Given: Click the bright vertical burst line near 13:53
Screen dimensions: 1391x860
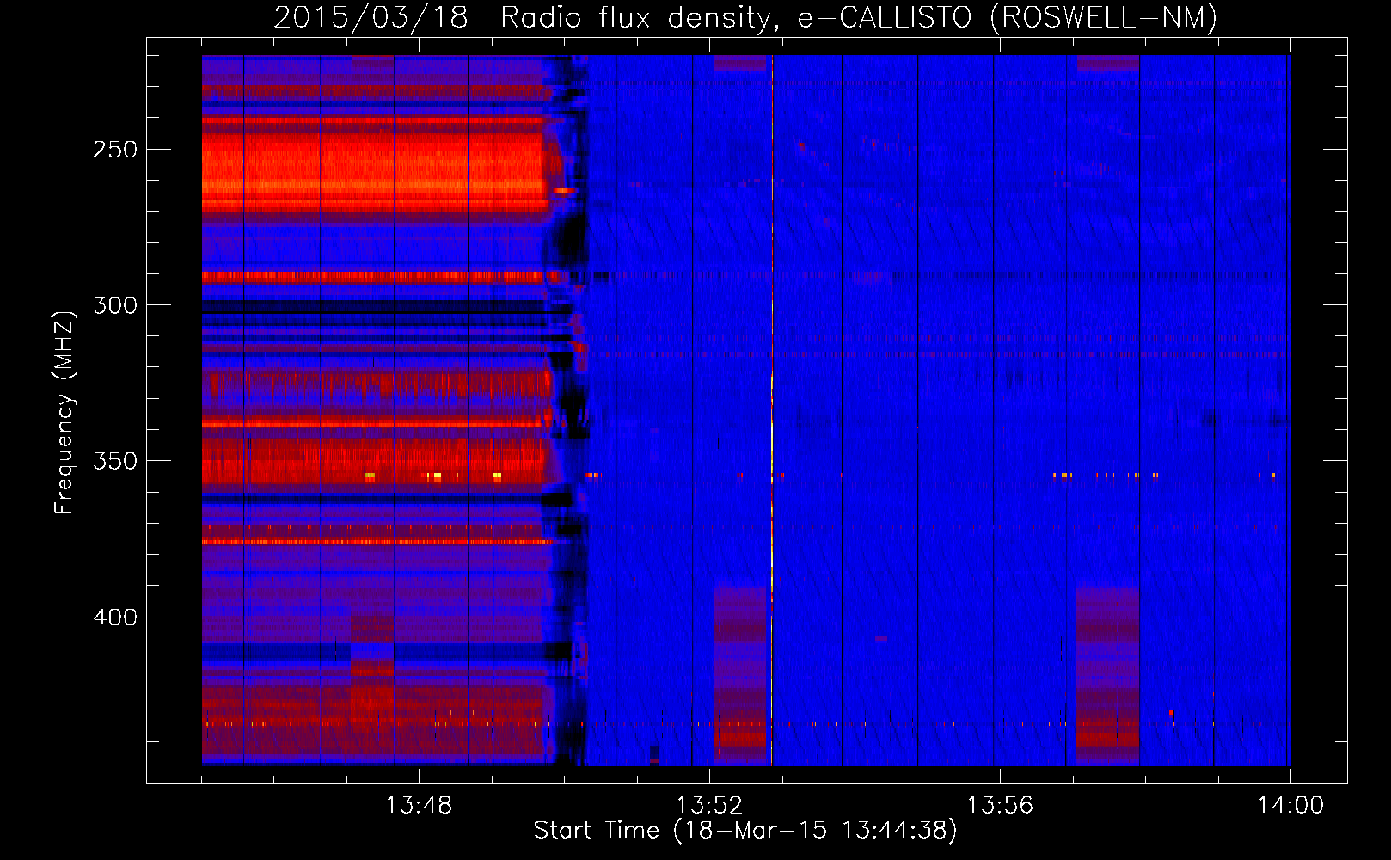Looking at the screenshot, I should pyautogui.click(x=772, y=410).
